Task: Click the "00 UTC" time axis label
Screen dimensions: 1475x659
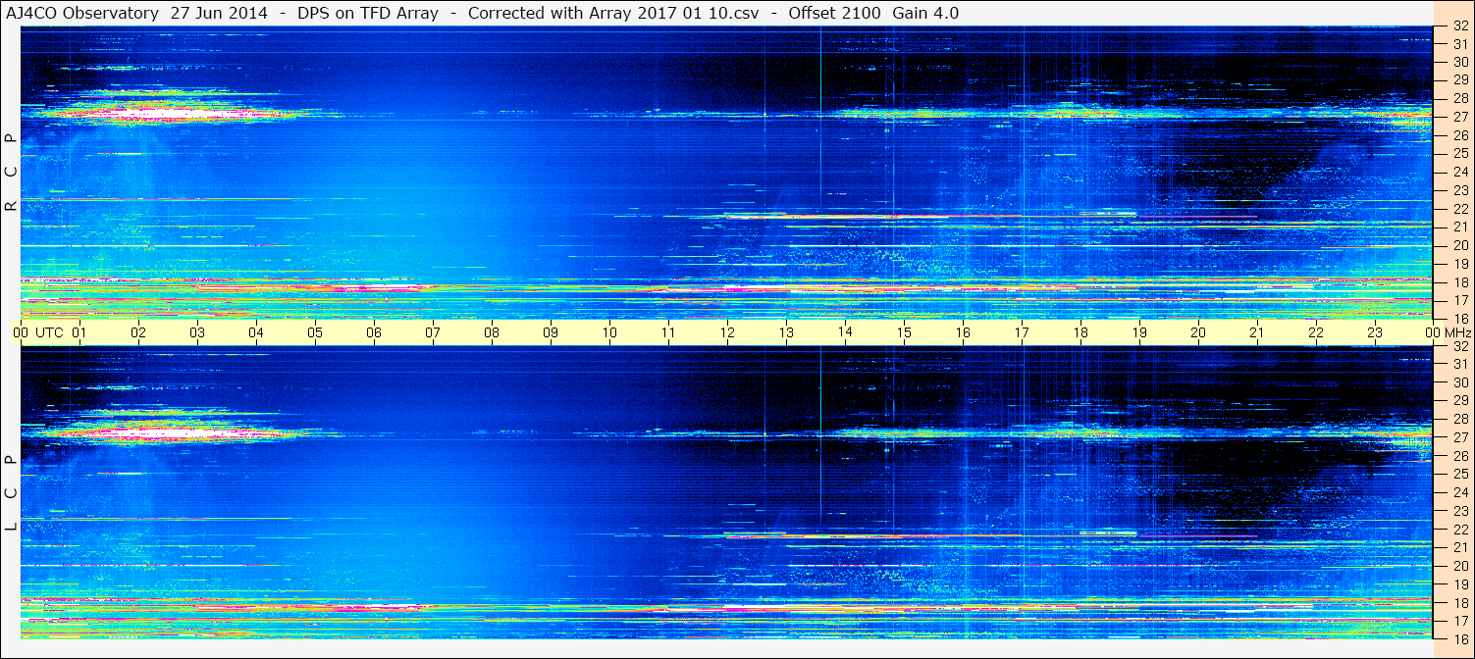Action: pos(37,332)
